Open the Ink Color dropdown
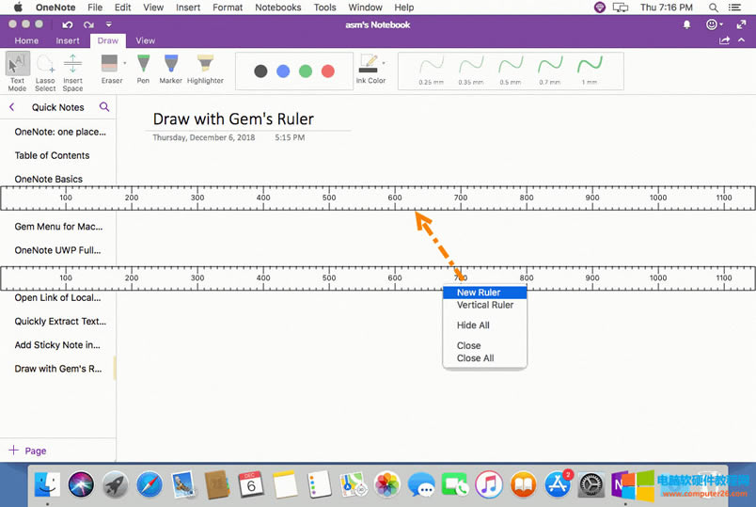Viewport: 756px width, 507px height. click(x=385, y=63)
